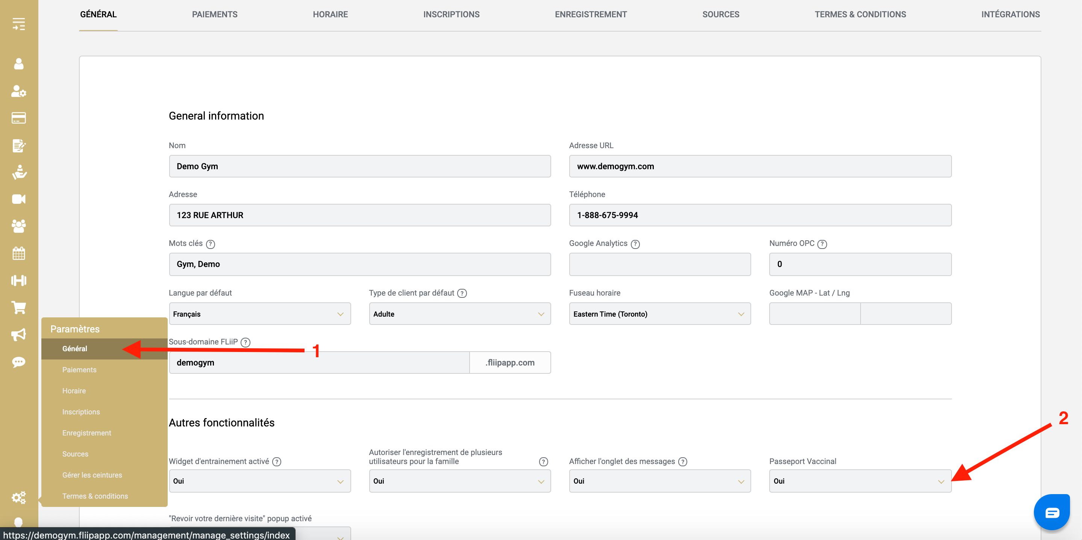Open the credit card sidebar icon
This screenshot has width=1082, height=540.
(18, 118)
